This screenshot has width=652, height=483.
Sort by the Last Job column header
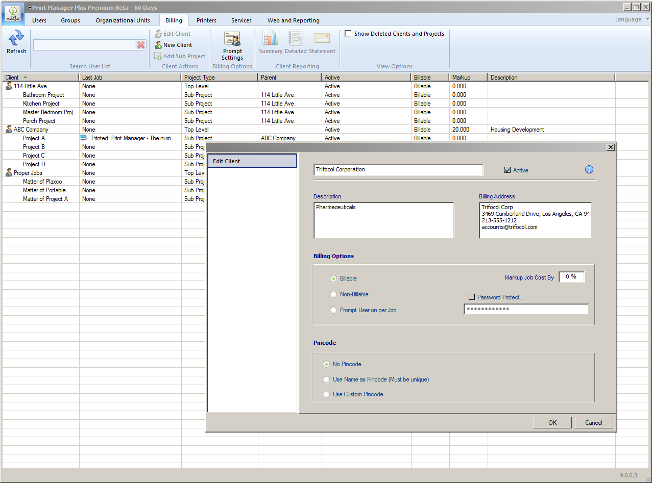point(130,78)
